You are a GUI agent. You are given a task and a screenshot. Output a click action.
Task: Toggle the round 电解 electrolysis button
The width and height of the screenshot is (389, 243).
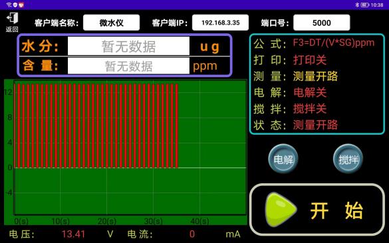283,159
